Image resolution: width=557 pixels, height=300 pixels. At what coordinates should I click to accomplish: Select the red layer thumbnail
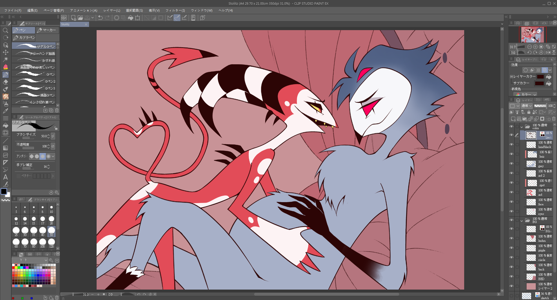(531, 192)
